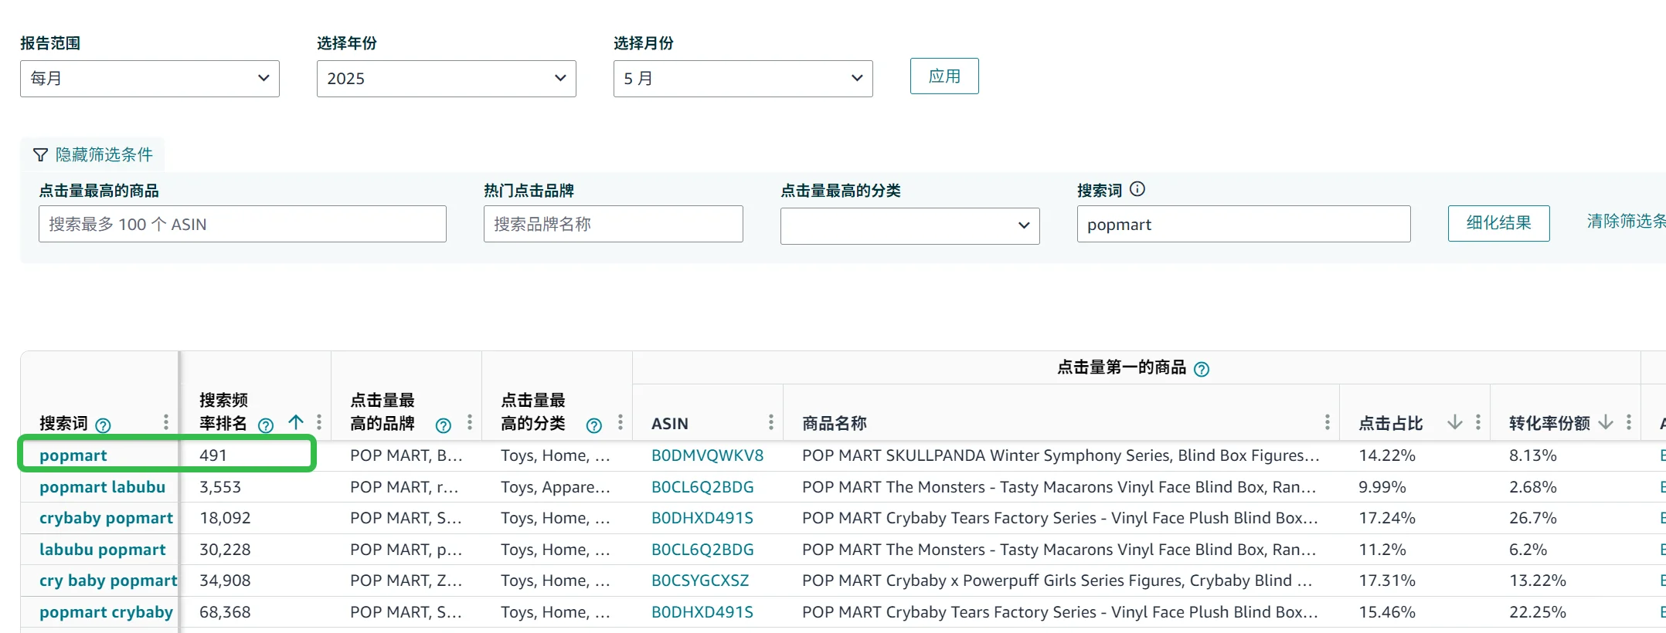This screenshot has width=1666, height=633.
Task: Open search term link labubu popmart
Action: pos(102,550)
